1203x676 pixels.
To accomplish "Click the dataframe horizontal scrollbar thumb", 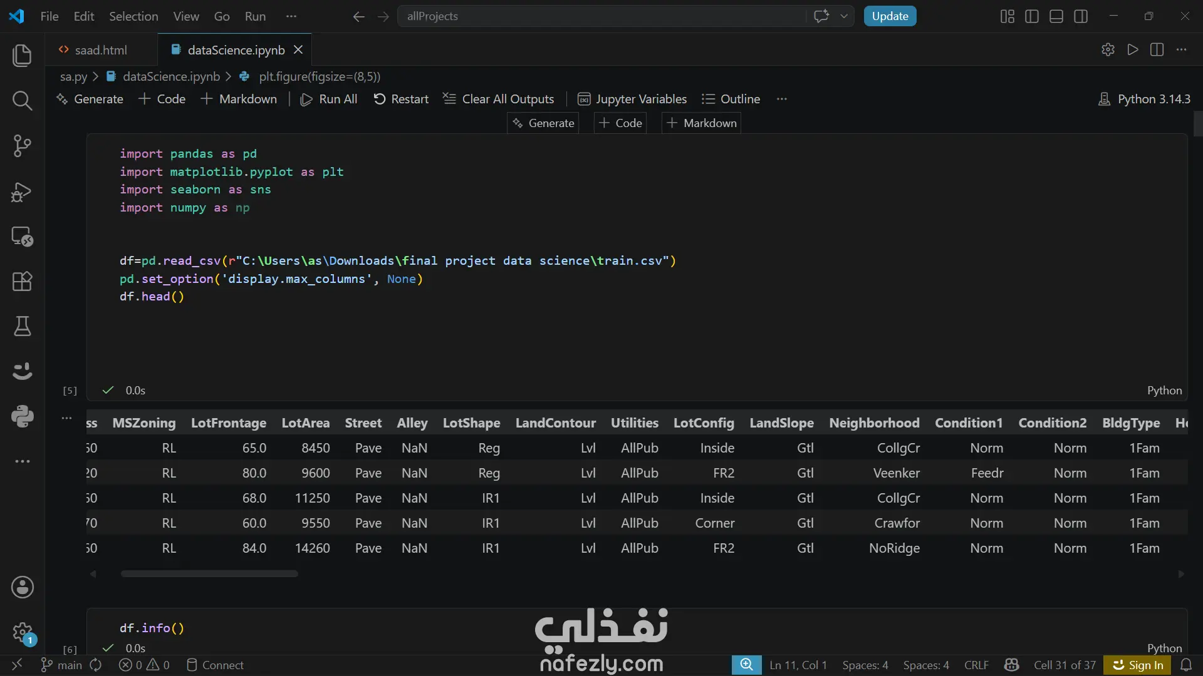I will (209, 573).
